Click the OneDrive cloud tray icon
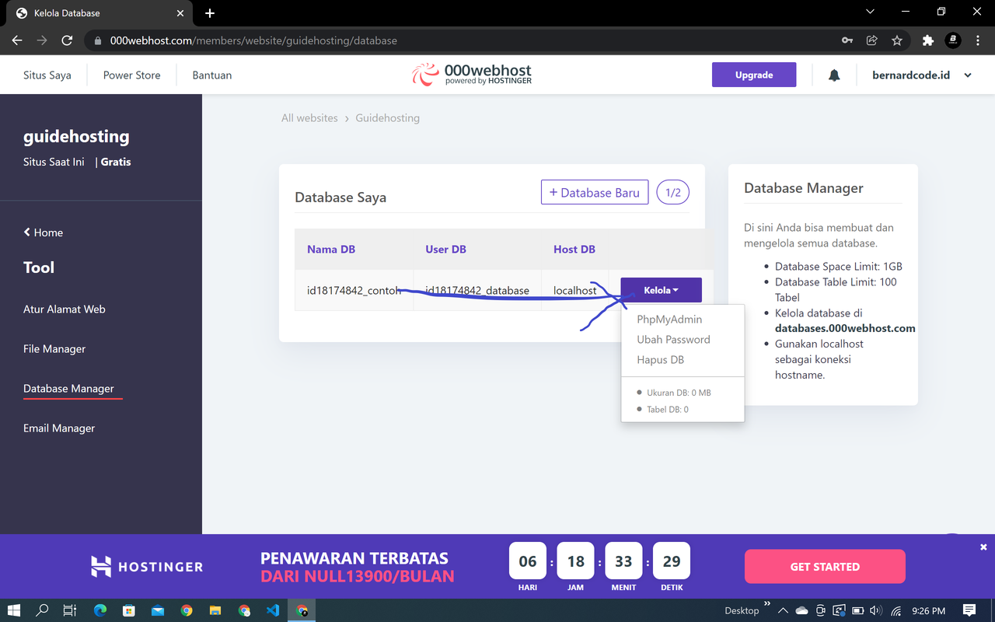 [801, 610]
